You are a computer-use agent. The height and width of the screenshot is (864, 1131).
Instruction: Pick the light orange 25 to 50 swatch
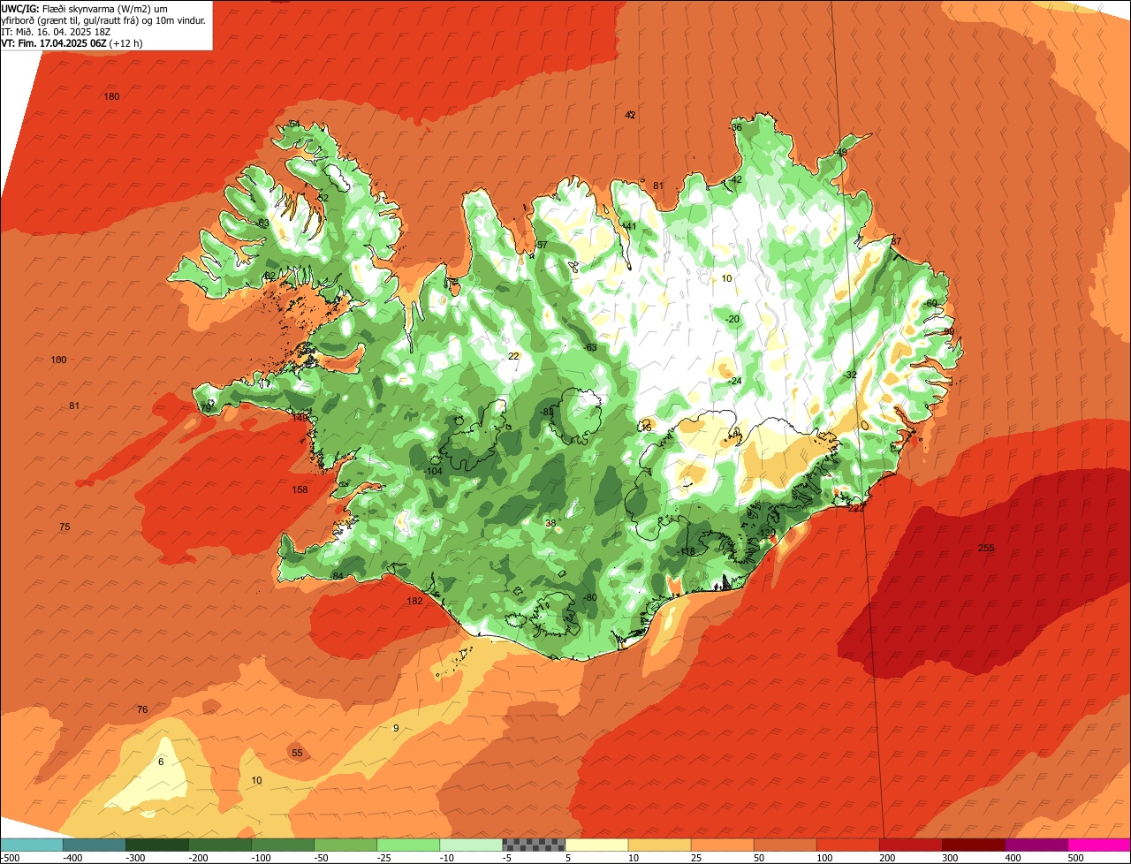tap(722, 845)
